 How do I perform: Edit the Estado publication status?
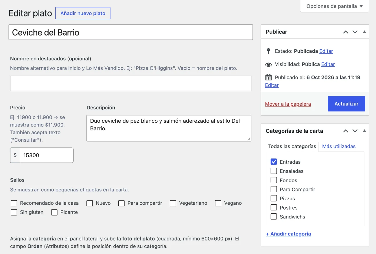pyautogui.click(x=326, y=51)
